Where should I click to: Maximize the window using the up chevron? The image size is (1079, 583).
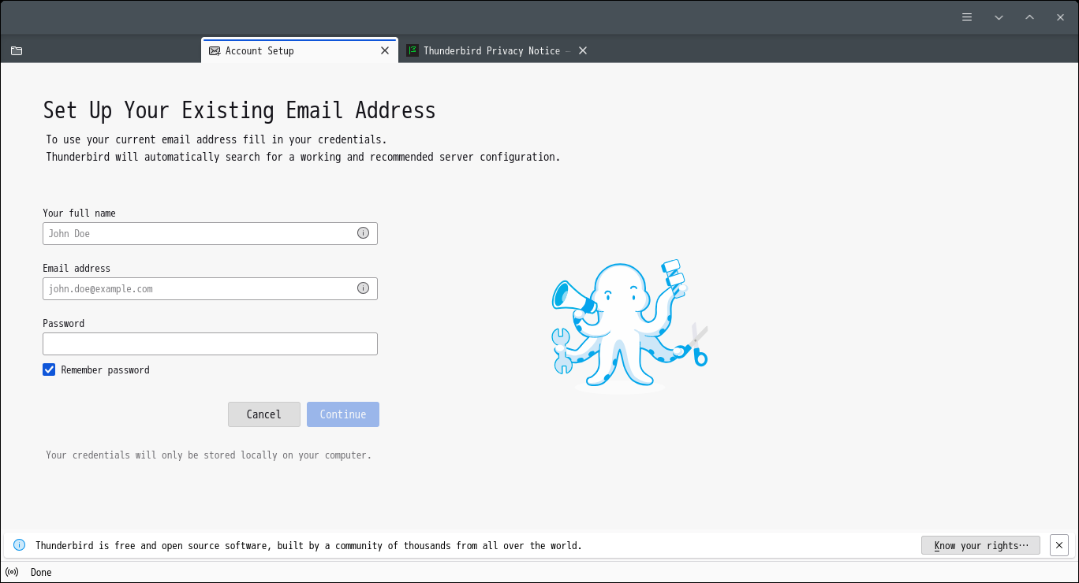pyautogui.click(x=1029, y=17)
